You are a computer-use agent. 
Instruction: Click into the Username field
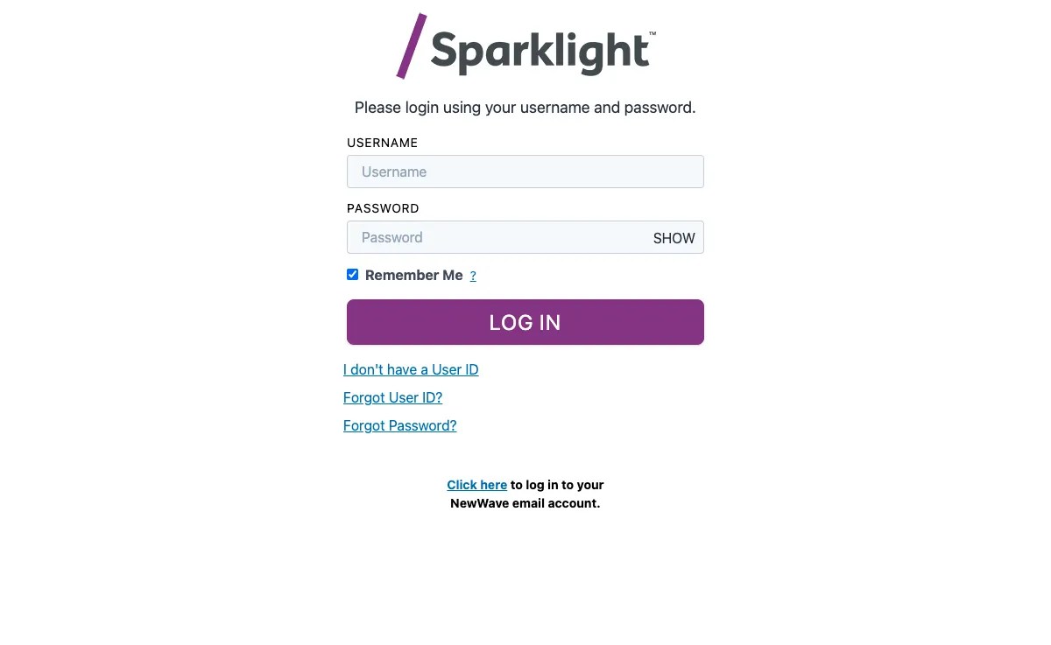(x=525, y=172)
